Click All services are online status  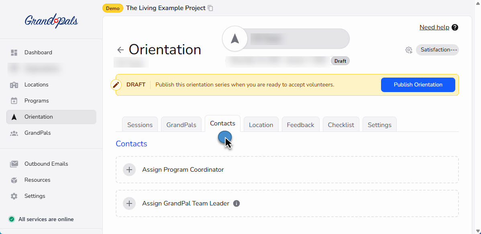[x=46, y=219]
